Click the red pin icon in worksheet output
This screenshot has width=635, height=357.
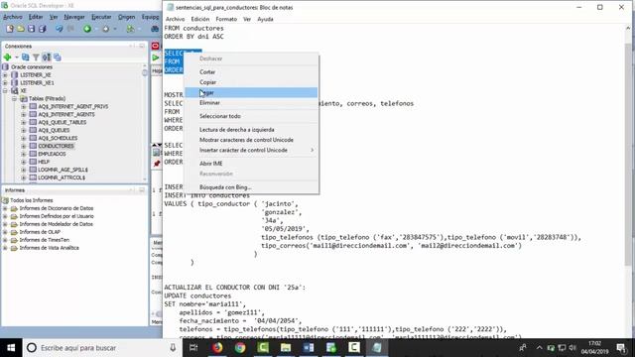tap(157, 164)
